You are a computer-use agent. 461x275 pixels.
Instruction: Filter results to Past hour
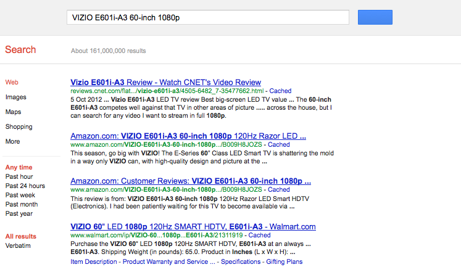point(19,176)
